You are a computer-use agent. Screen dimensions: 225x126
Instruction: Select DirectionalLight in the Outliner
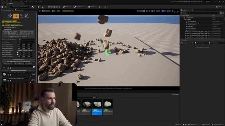(192, 21)
